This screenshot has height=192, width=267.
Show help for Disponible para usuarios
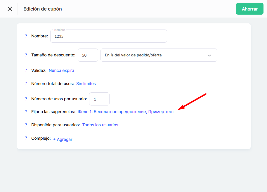click(26, 125)
